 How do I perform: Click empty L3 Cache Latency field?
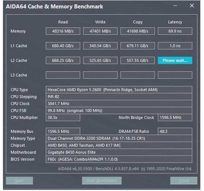tap(175, 75)
